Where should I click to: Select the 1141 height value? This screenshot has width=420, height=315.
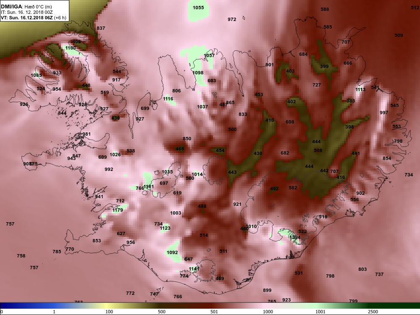pos(194,269)
